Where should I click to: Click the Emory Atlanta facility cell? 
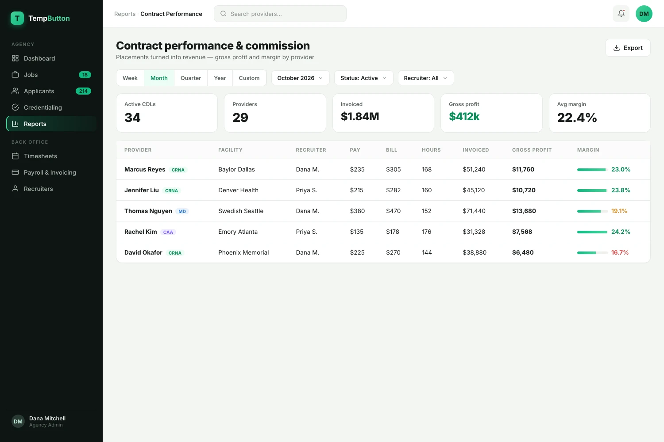238,232
